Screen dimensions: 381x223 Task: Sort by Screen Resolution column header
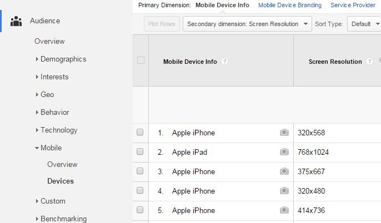[x=335, y=62]
